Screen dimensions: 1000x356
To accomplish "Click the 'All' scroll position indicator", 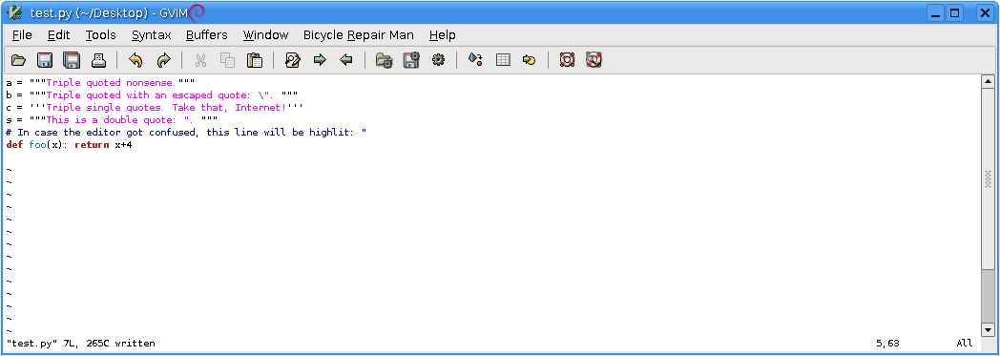I will click(x=965, y=344).
